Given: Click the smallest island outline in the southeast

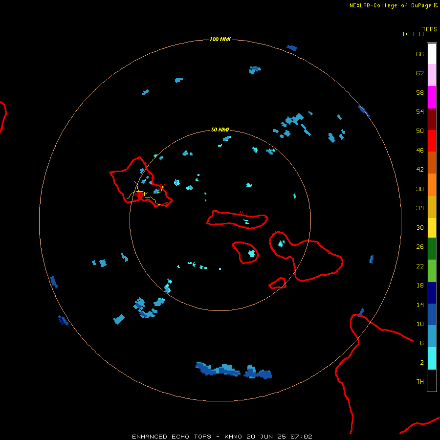Looking at the screenshot, I should coord(278,283).
